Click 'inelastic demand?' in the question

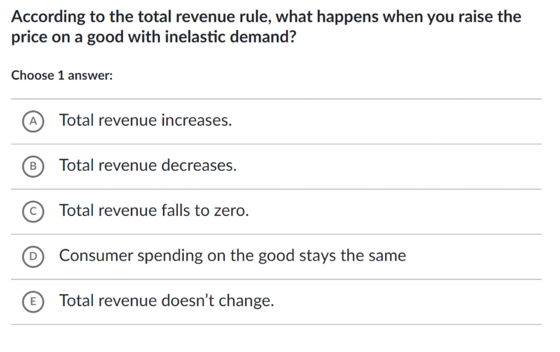coord(231,37)
